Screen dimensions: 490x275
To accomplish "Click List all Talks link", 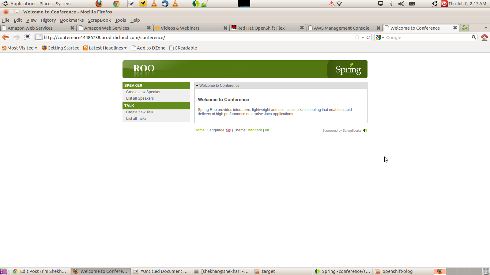I will tap(136, 119).
